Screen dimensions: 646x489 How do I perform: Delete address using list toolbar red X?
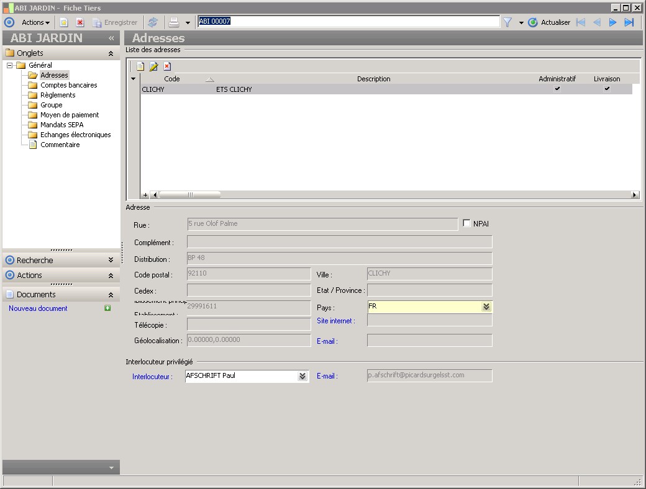pos(167,66)
